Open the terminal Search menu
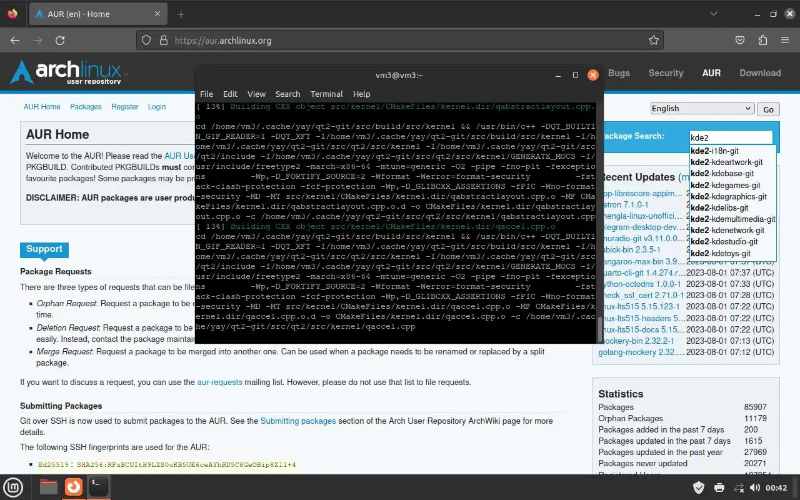Image resolution: width=800 pixels, height=500 pixels. click(287, 94)
